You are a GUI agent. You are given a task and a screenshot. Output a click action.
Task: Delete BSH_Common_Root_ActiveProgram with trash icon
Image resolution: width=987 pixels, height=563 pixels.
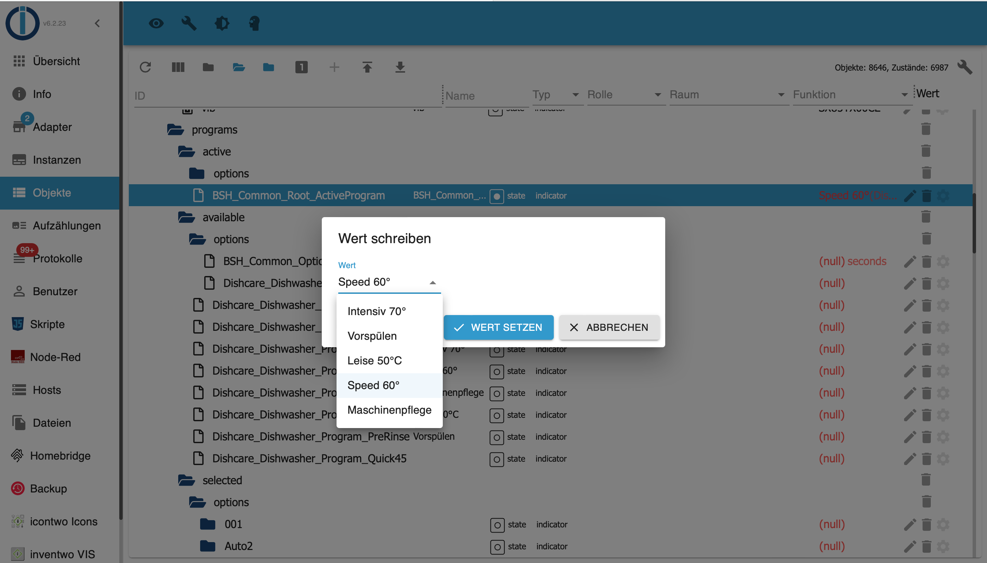point(926,196)
